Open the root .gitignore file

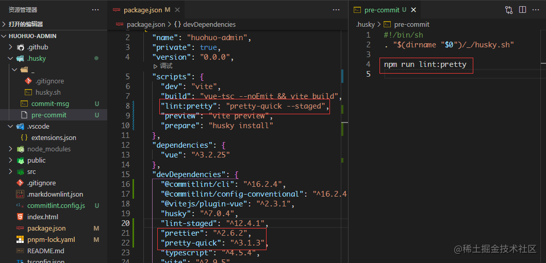(x=41, y=183)
